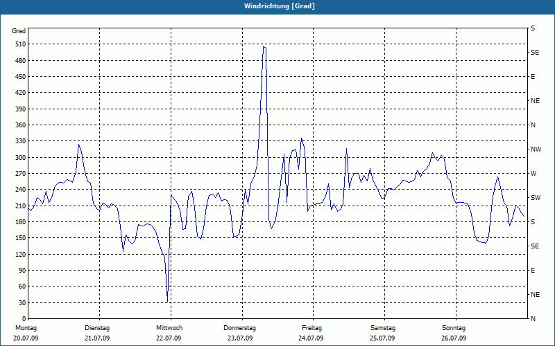Image resolution: width=555 pixels, height=346 pixels.
Task: Select the '90' y-axis value
Action: coord(23,271)
